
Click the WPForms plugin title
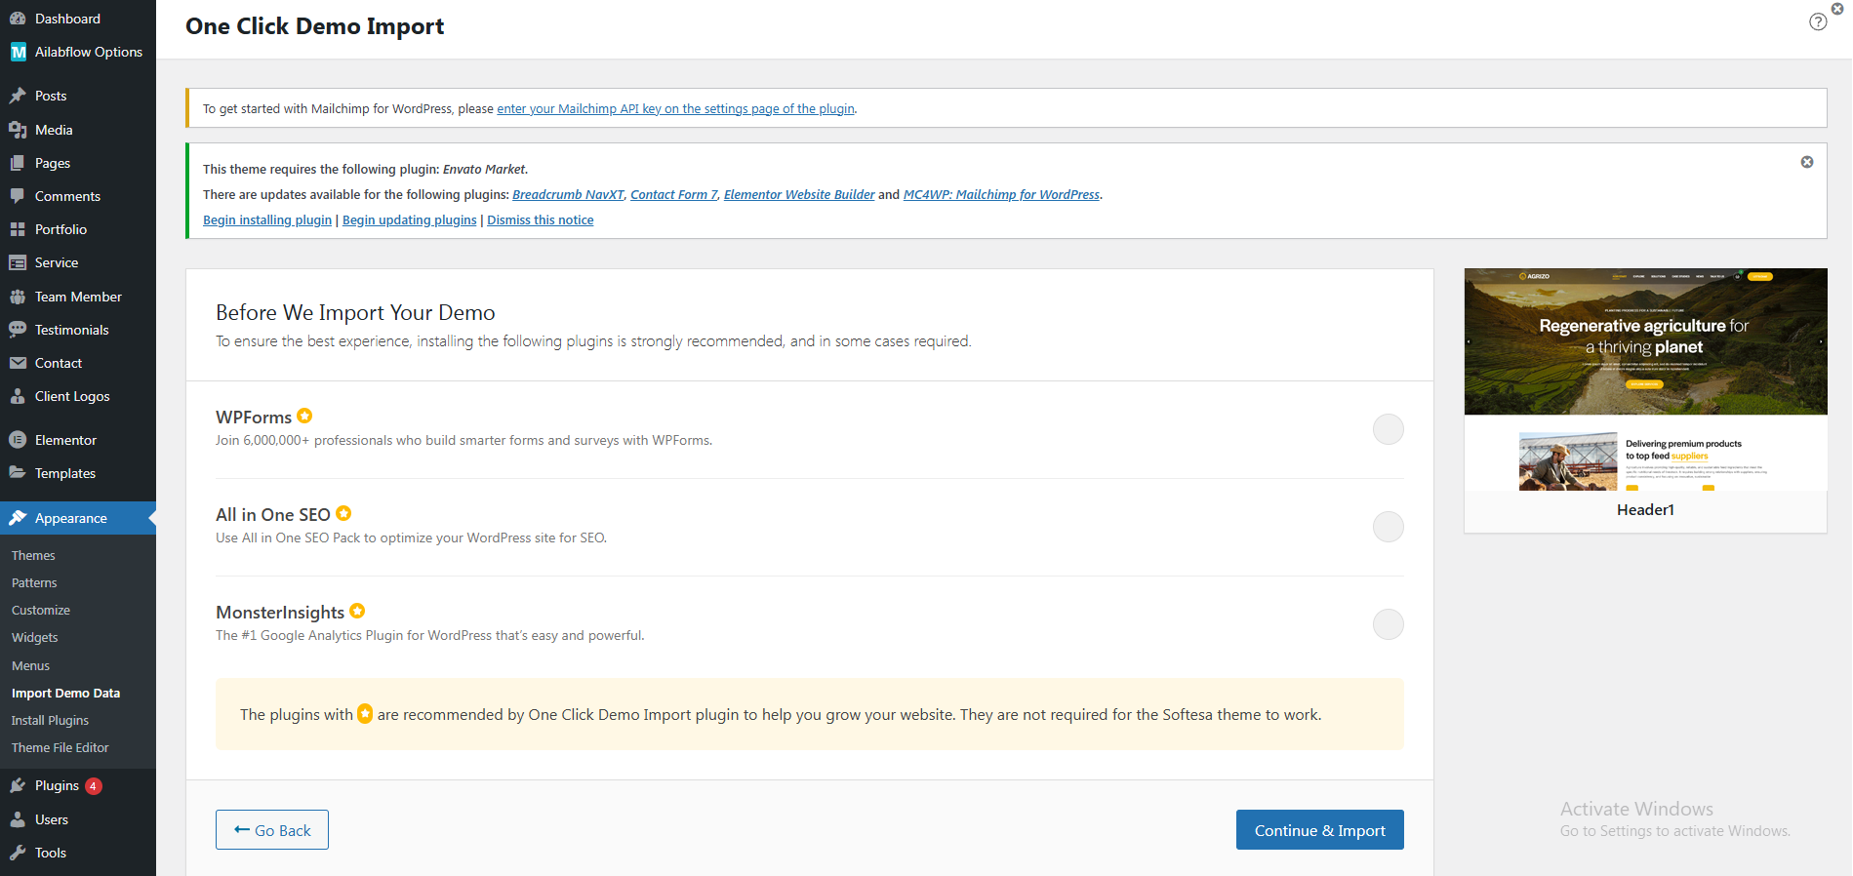pyautogui.click(x=254, y=418)
